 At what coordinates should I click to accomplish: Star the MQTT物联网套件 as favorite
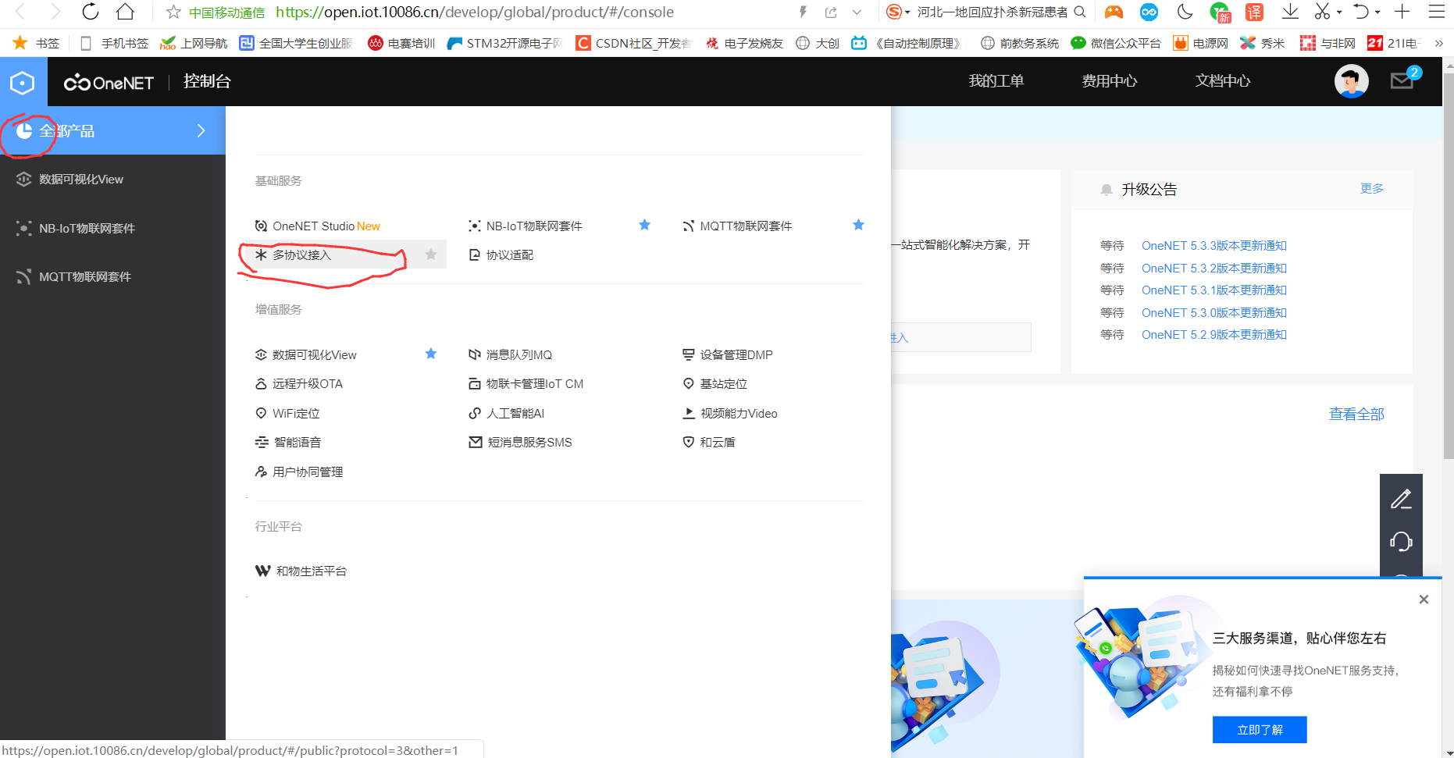[858, 225]
